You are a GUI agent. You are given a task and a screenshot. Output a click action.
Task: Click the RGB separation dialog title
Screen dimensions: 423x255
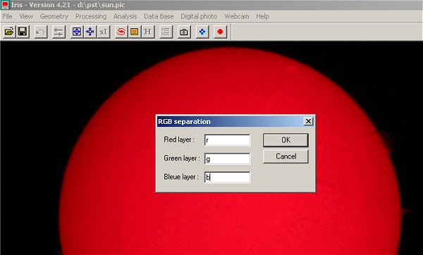[184, 122]
